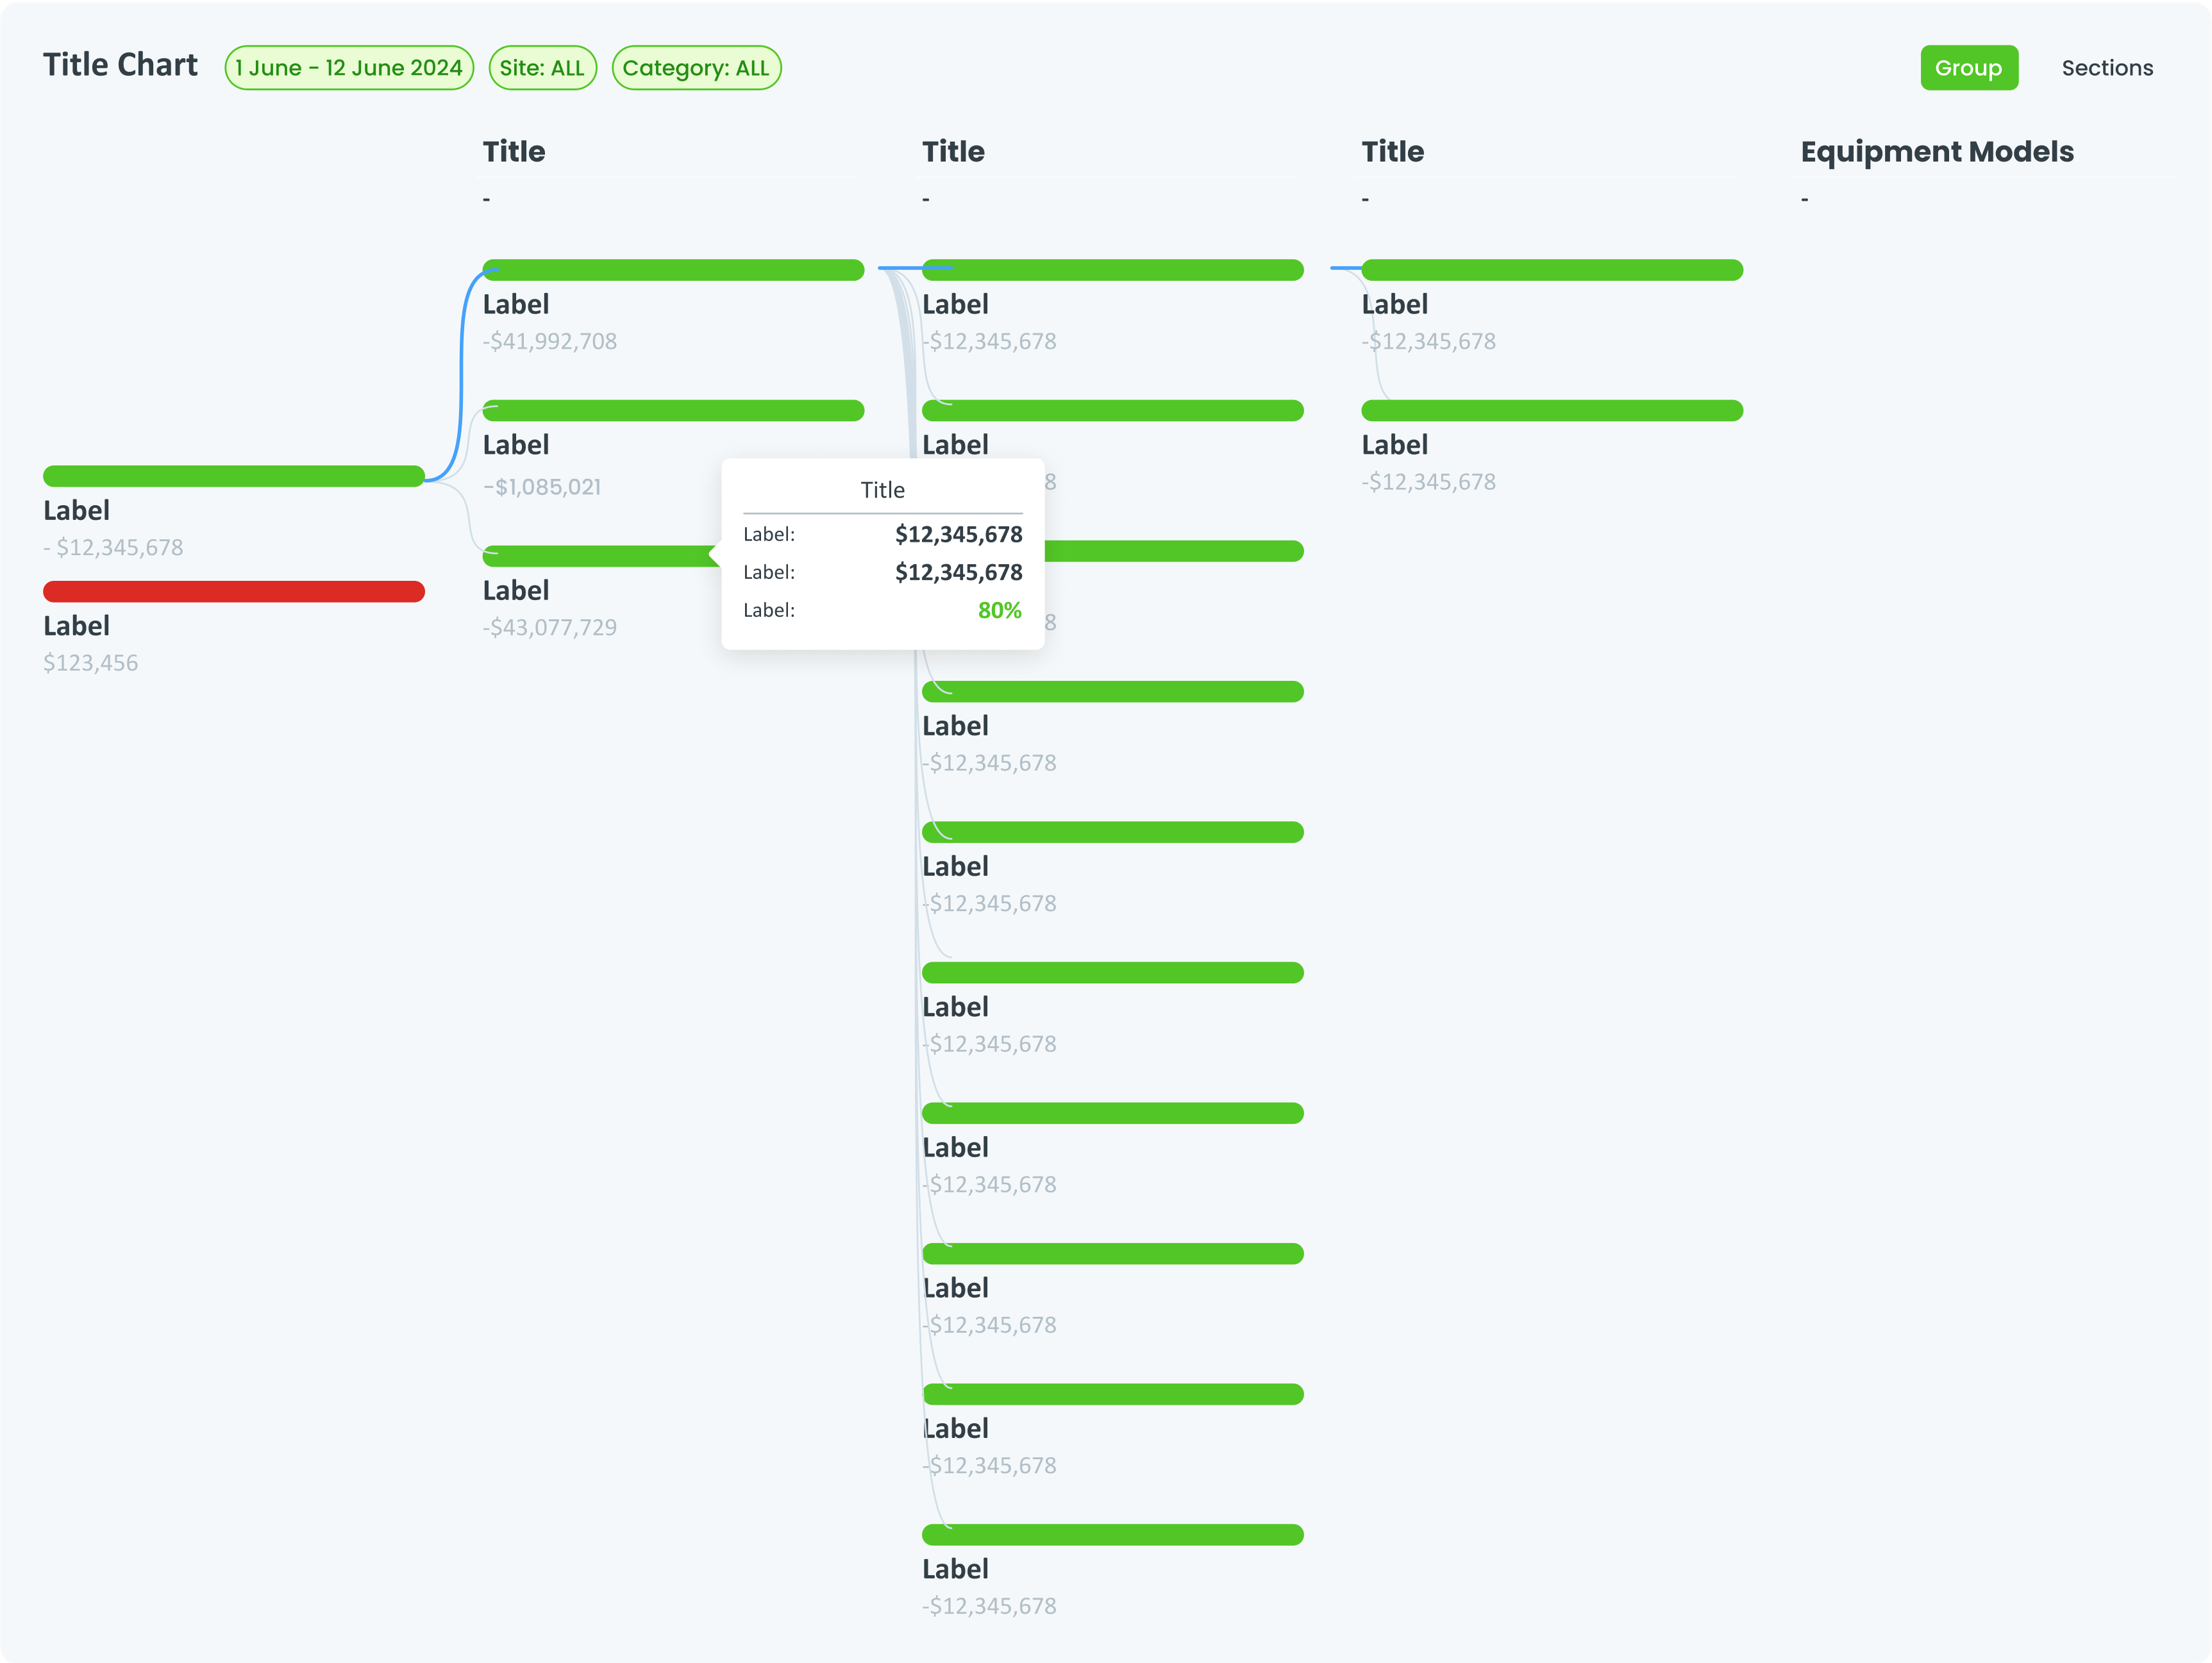Switch to the Sections view

(x=2107, y=67)
